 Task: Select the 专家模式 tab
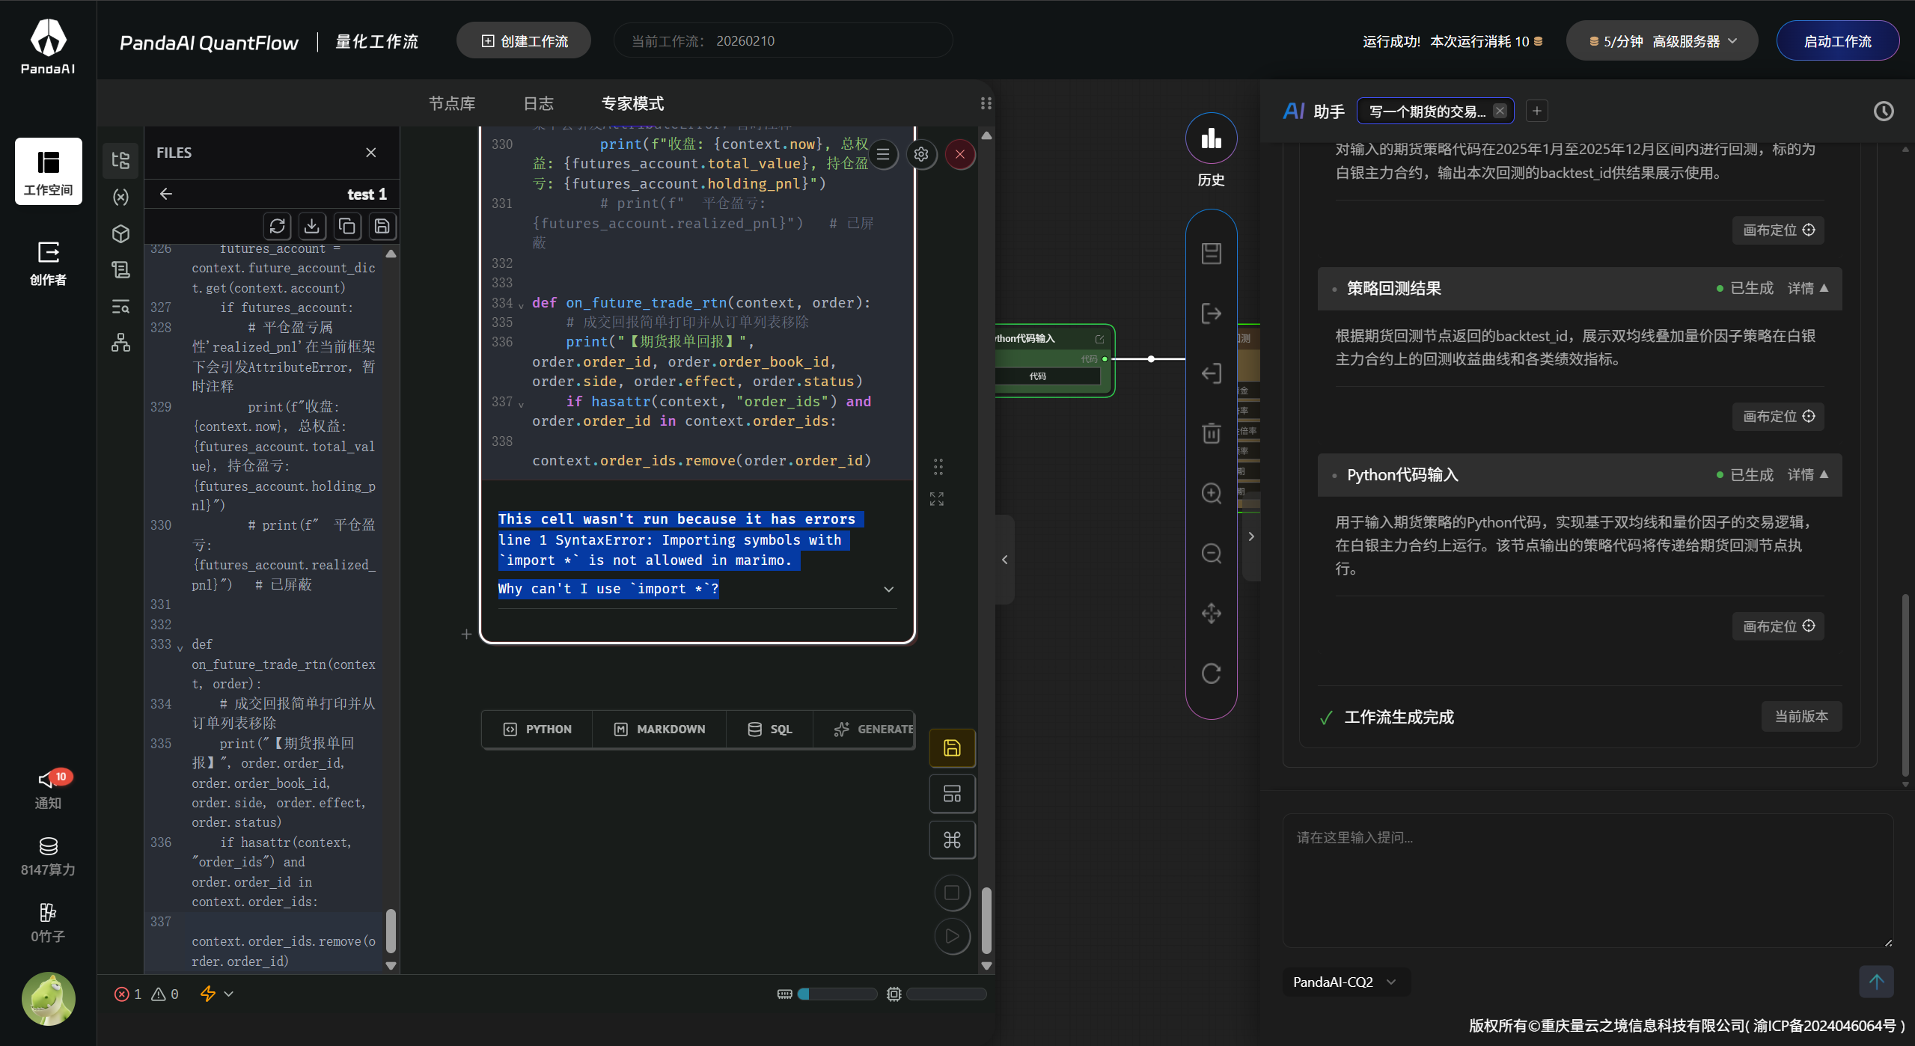[633, 103]
